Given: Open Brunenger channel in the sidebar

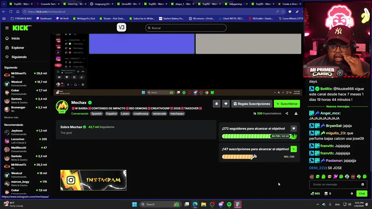Looking at the screenshot, I should click(x=26, y=109).
